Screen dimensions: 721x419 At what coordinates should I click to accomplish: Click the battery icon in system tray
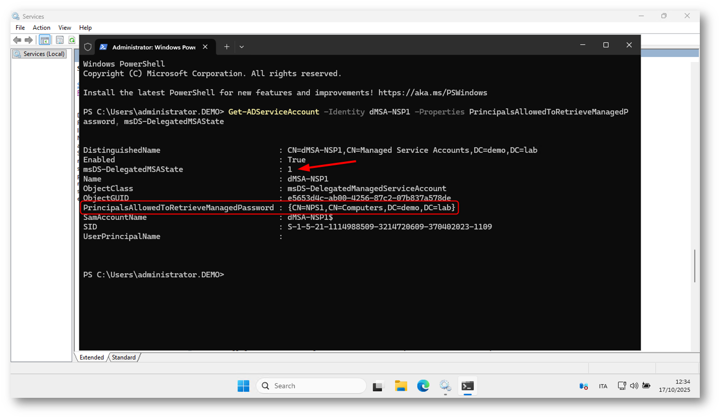point(646,386)
